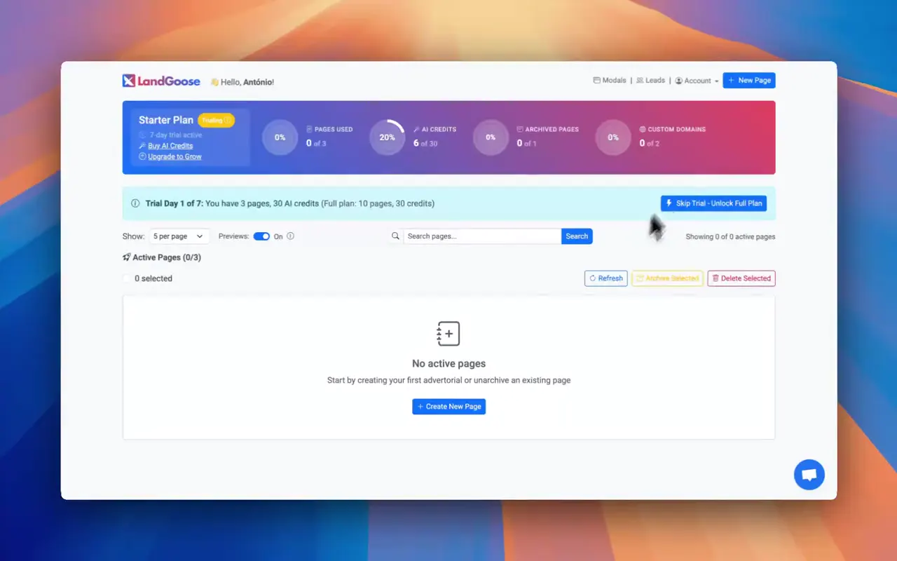
Task: Open the chat support bubble
Action: point(809,475)
